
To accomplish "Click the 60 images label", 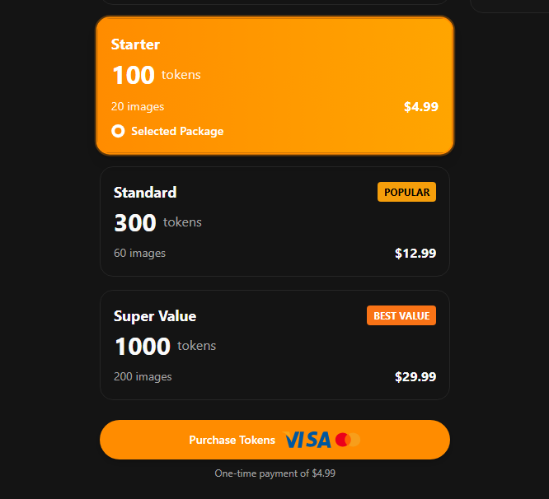I will (139, 253).
